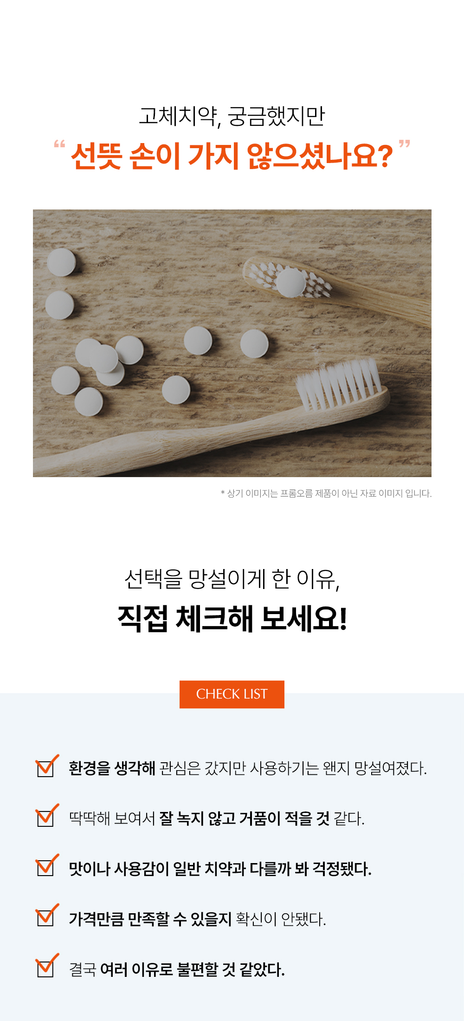Click the toothbrush and tablets photo
This screenshot has height=1021, width=464.
pos(232,343)
